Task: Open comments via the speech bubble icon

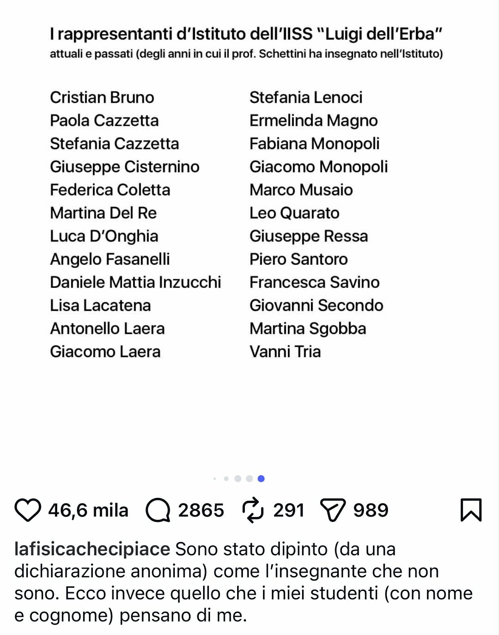Action: point(158,510)
